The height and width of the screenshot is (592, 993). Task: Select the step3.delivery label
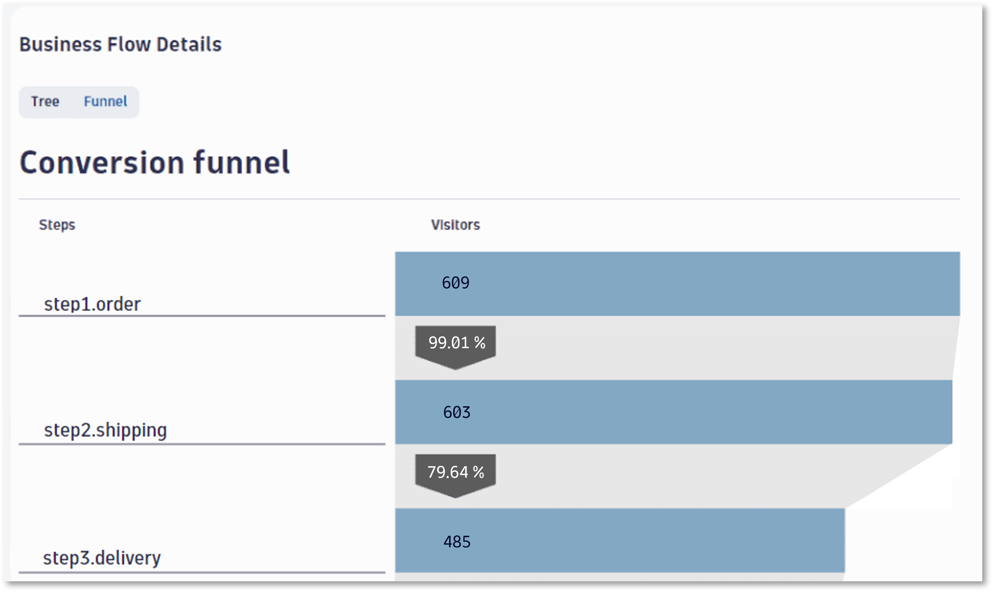(102, 558)
